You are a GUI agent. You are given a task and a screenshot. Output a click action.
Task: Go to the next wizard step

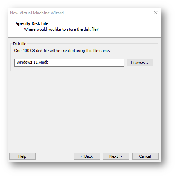click(116, 156)
